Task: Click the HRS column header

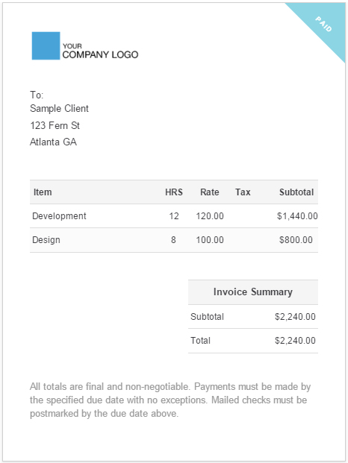Action: 174,192
